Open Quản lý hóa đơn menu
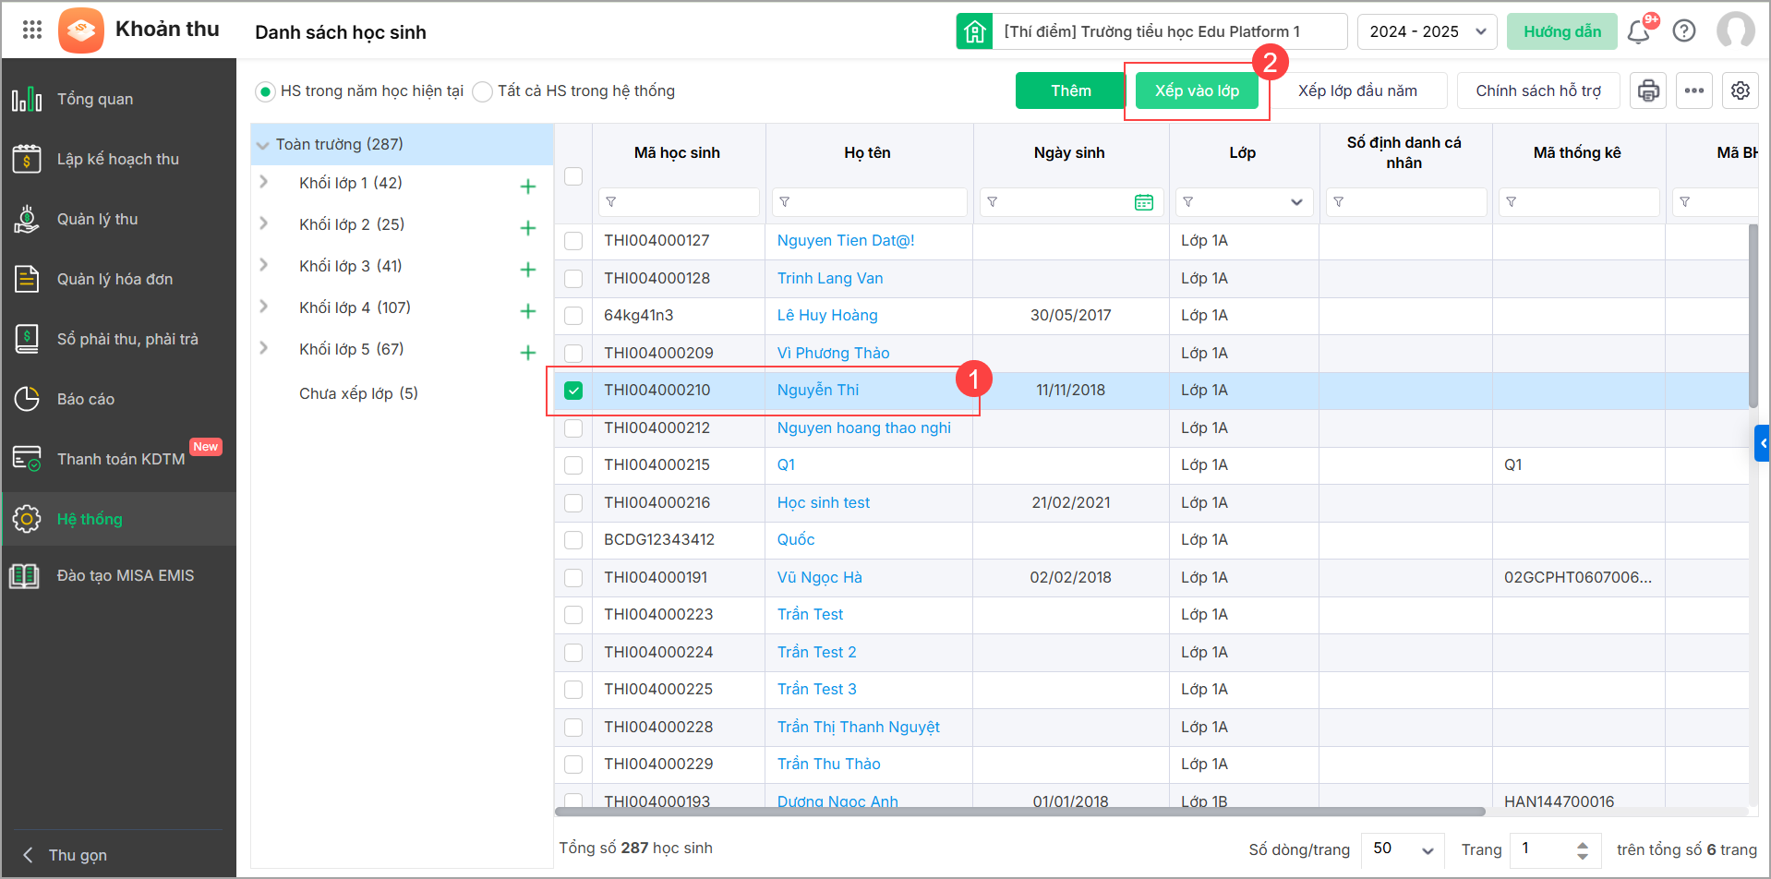Viewport: 1771px width, 879px height. point(118,279)
